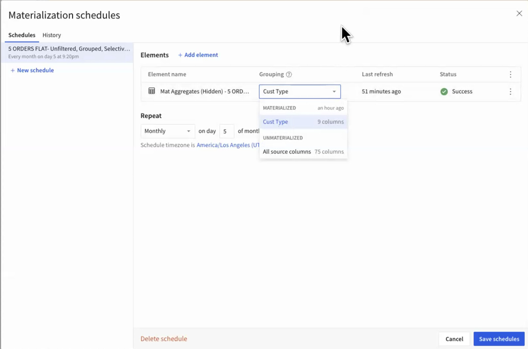Open the Grouping column help tooltip
Image resolution: width=528 pixels, height=349 pixels.
[x=289, y=74]
